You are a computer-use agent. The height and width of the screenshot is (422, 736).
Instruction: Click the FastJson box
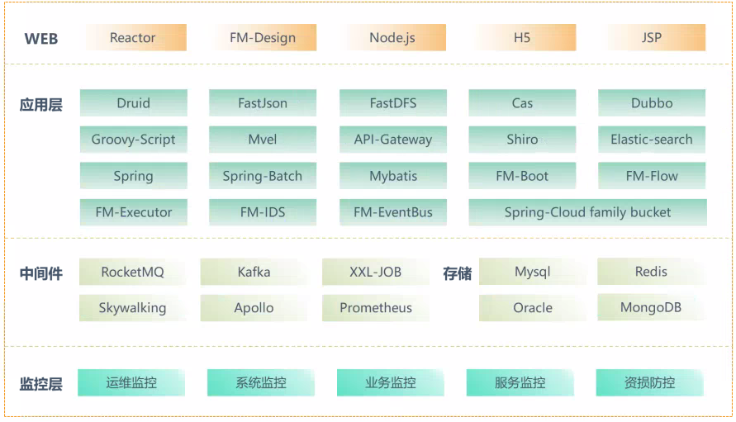pyautogui.click(x=263, y=102)
